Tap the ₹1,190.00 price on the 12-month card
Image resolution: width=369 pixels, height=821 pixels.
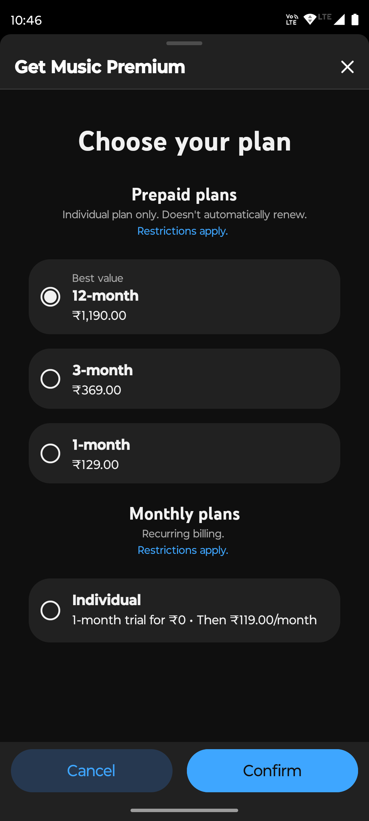click(99, 315)
